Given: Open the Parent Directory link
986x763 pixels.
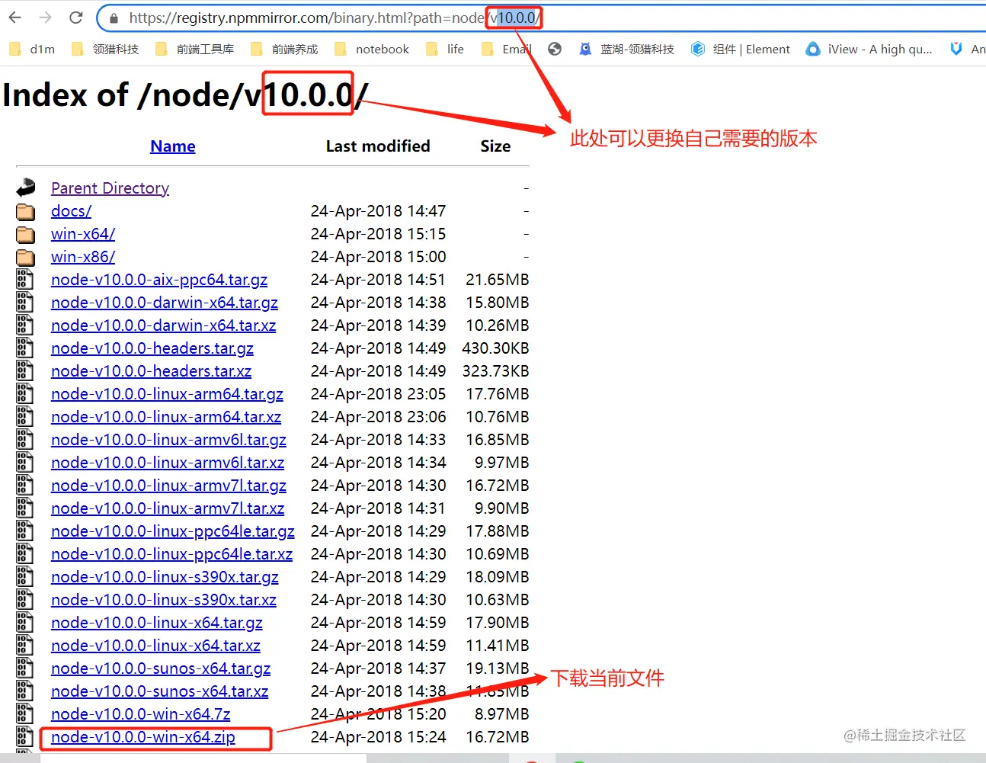Looking at the screenshot, I should [x=110, y=188].
